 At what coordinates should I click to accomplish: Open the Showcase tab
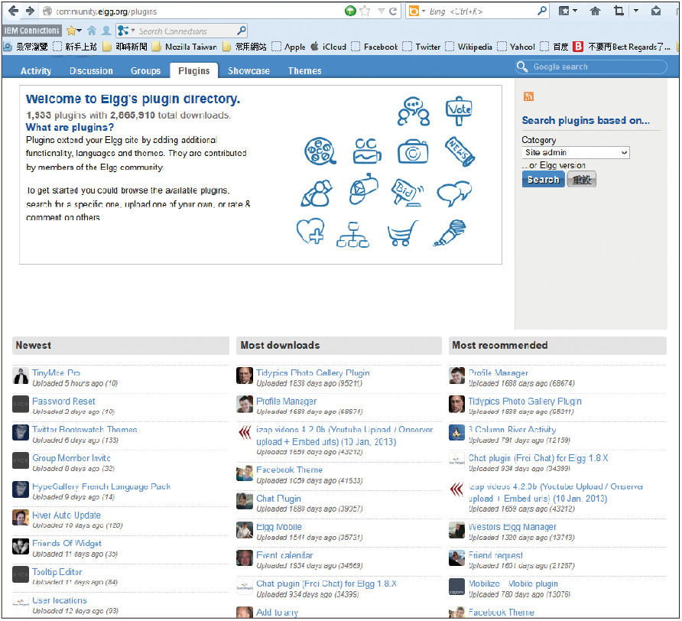point(248,71)
